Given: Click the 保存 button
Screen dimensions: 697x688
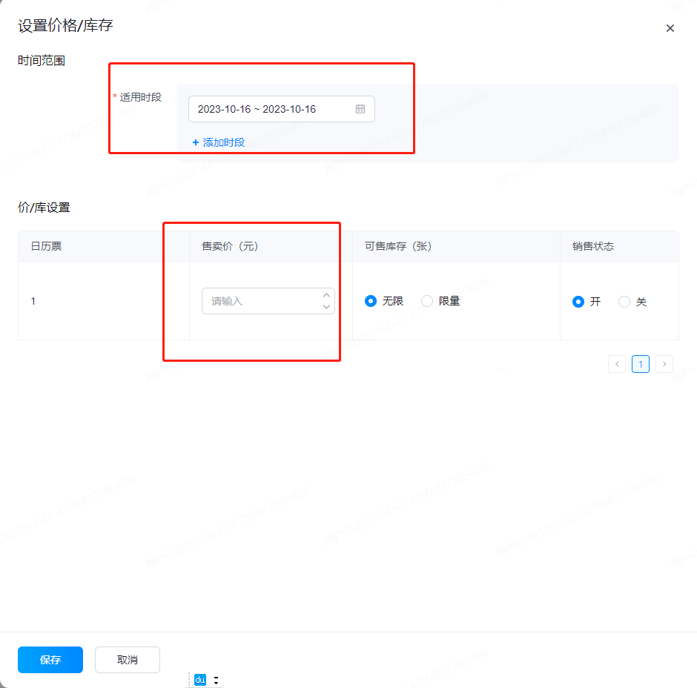Looking at the screenshot, I should point(50,660).
